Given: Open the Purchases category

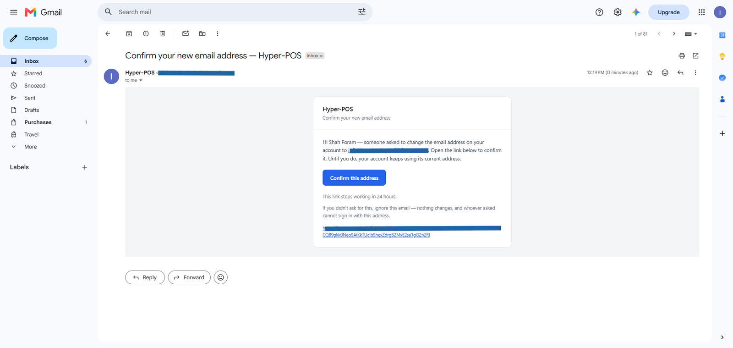Looking at the screenshot, I should point(46,122).
